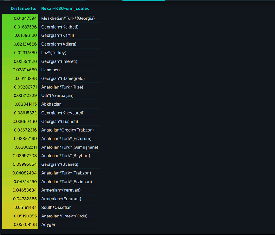Viewport: 275px width, 235px height.
Task: Click the distance value 0.03208771
Action: pyautogui.click(x=25, y=87)
